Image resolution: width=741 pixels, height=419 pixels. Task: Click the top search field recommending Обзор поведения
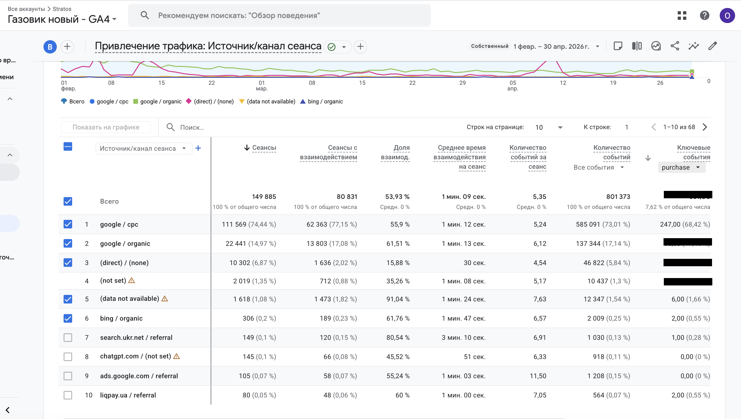click(279, 15)
